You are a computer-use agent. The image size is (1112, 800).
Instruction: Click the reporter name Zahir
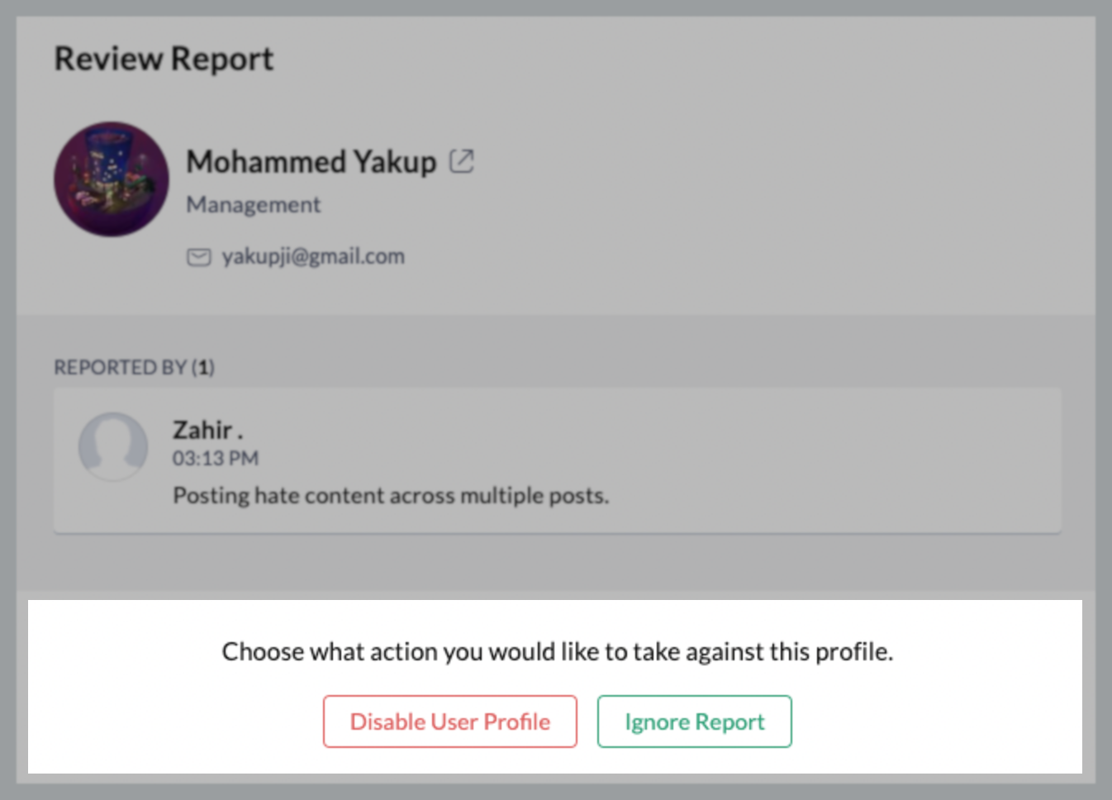(x=202, y=431)
